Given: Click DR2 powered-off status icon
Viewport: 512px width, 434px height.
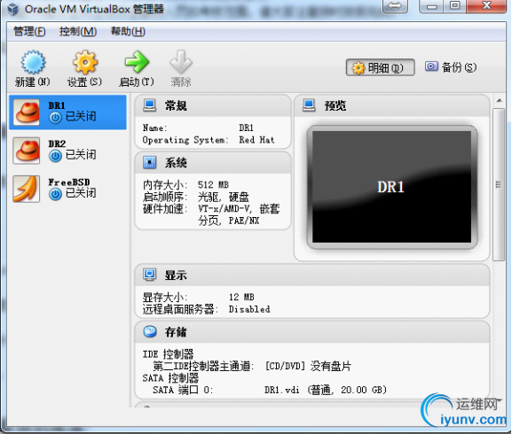Looking at the screenshot, I should (x=55, y=156).
